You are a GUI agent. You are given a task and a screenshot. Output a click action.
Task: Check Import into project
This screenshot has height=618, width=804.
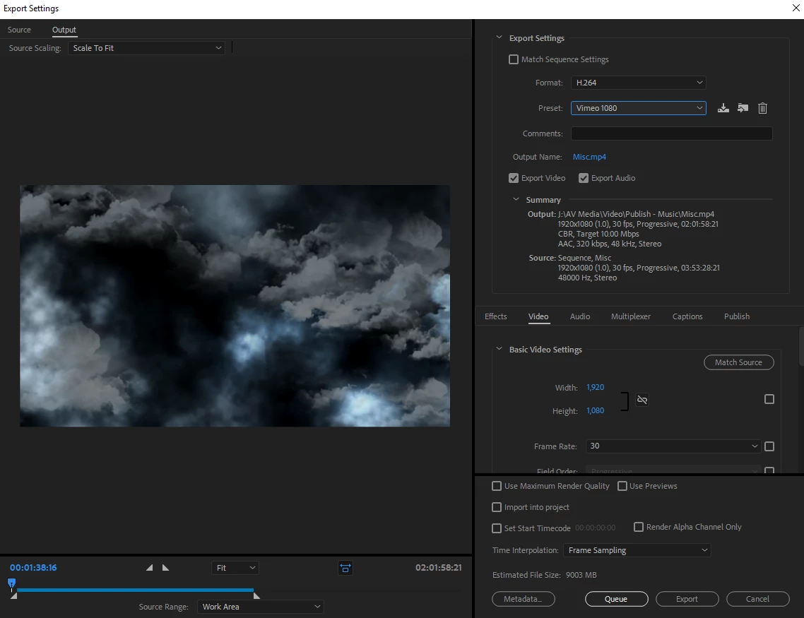click(497, 507)
